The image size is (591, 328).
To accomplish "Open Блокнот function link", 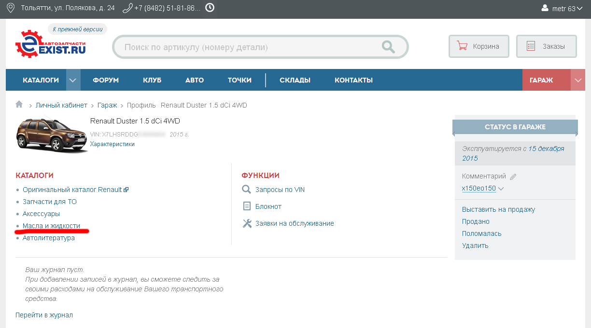I will click(268, 206).
